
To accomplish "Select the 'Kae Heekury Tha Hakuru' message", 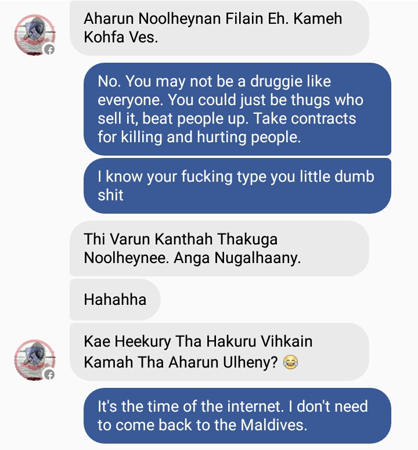I will pyautogui.click(x=219, y=351).
